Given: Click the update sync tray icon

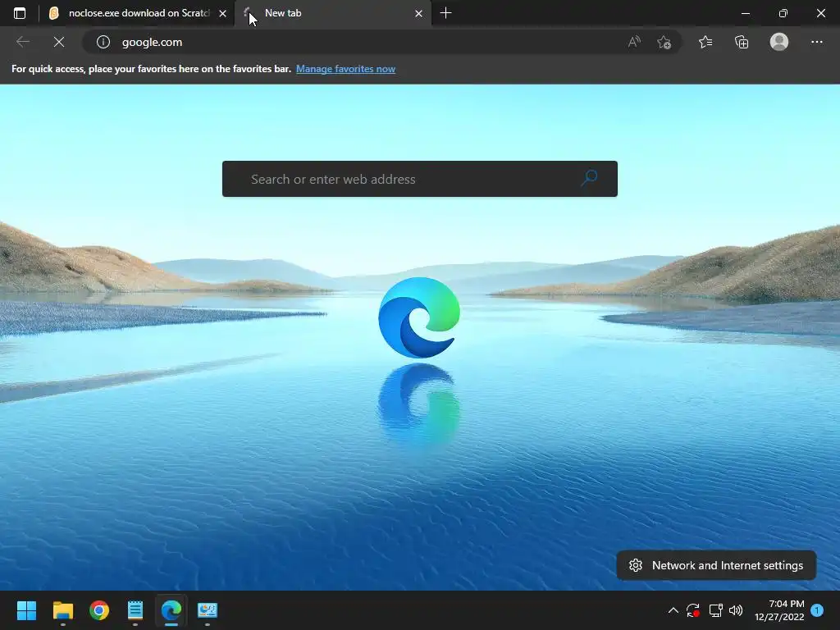Looking at the screenshot, I should tap(693, 610).
